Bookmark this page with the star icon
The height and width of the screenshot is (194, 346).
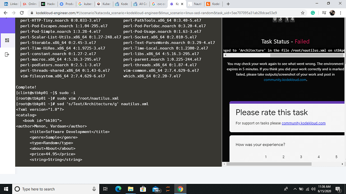302,13
